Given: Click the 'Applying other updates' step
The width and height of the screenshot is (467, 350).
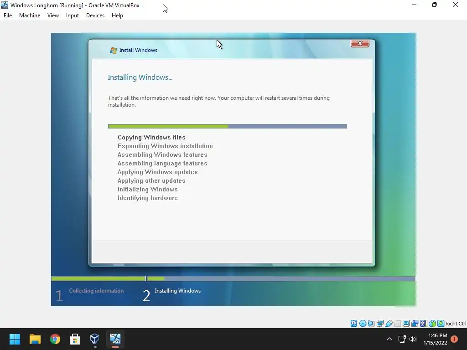Looking at the screenshot, I should point(151,180).
